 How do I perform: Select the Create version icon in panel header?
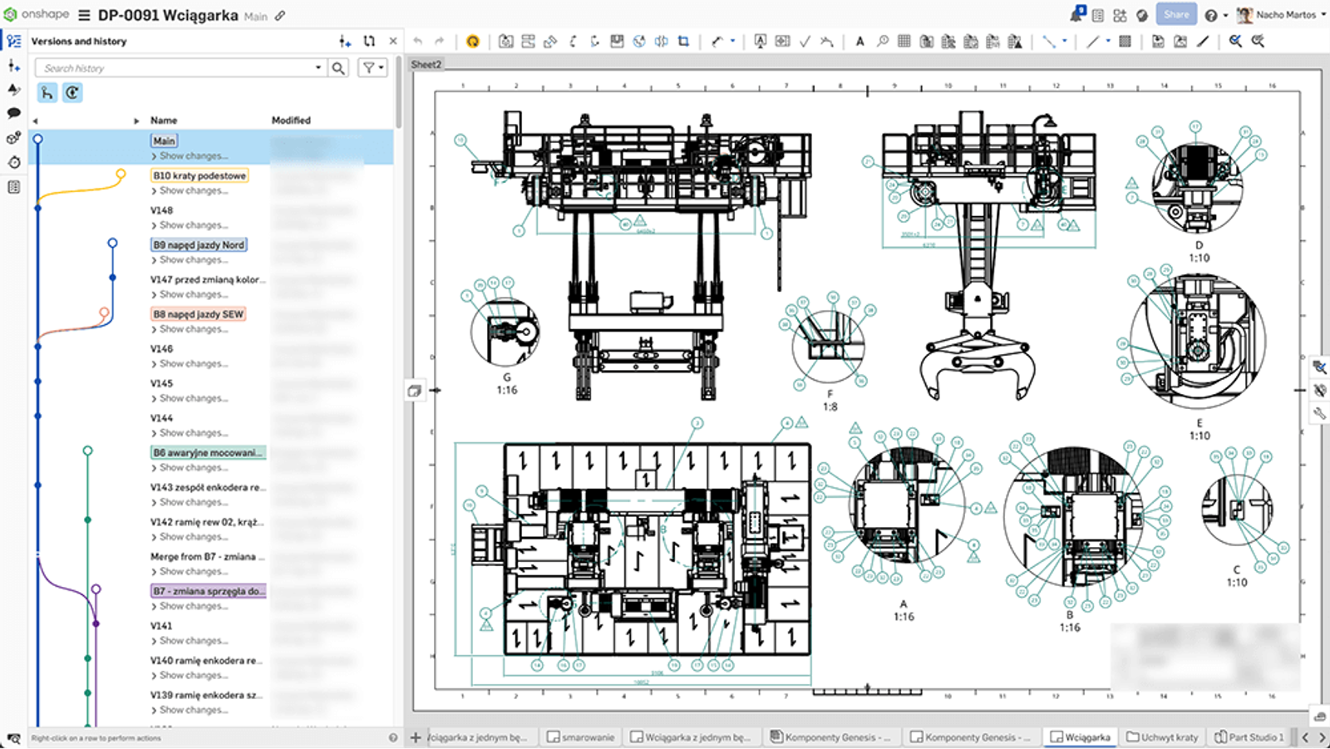click(x=343, y=41)
